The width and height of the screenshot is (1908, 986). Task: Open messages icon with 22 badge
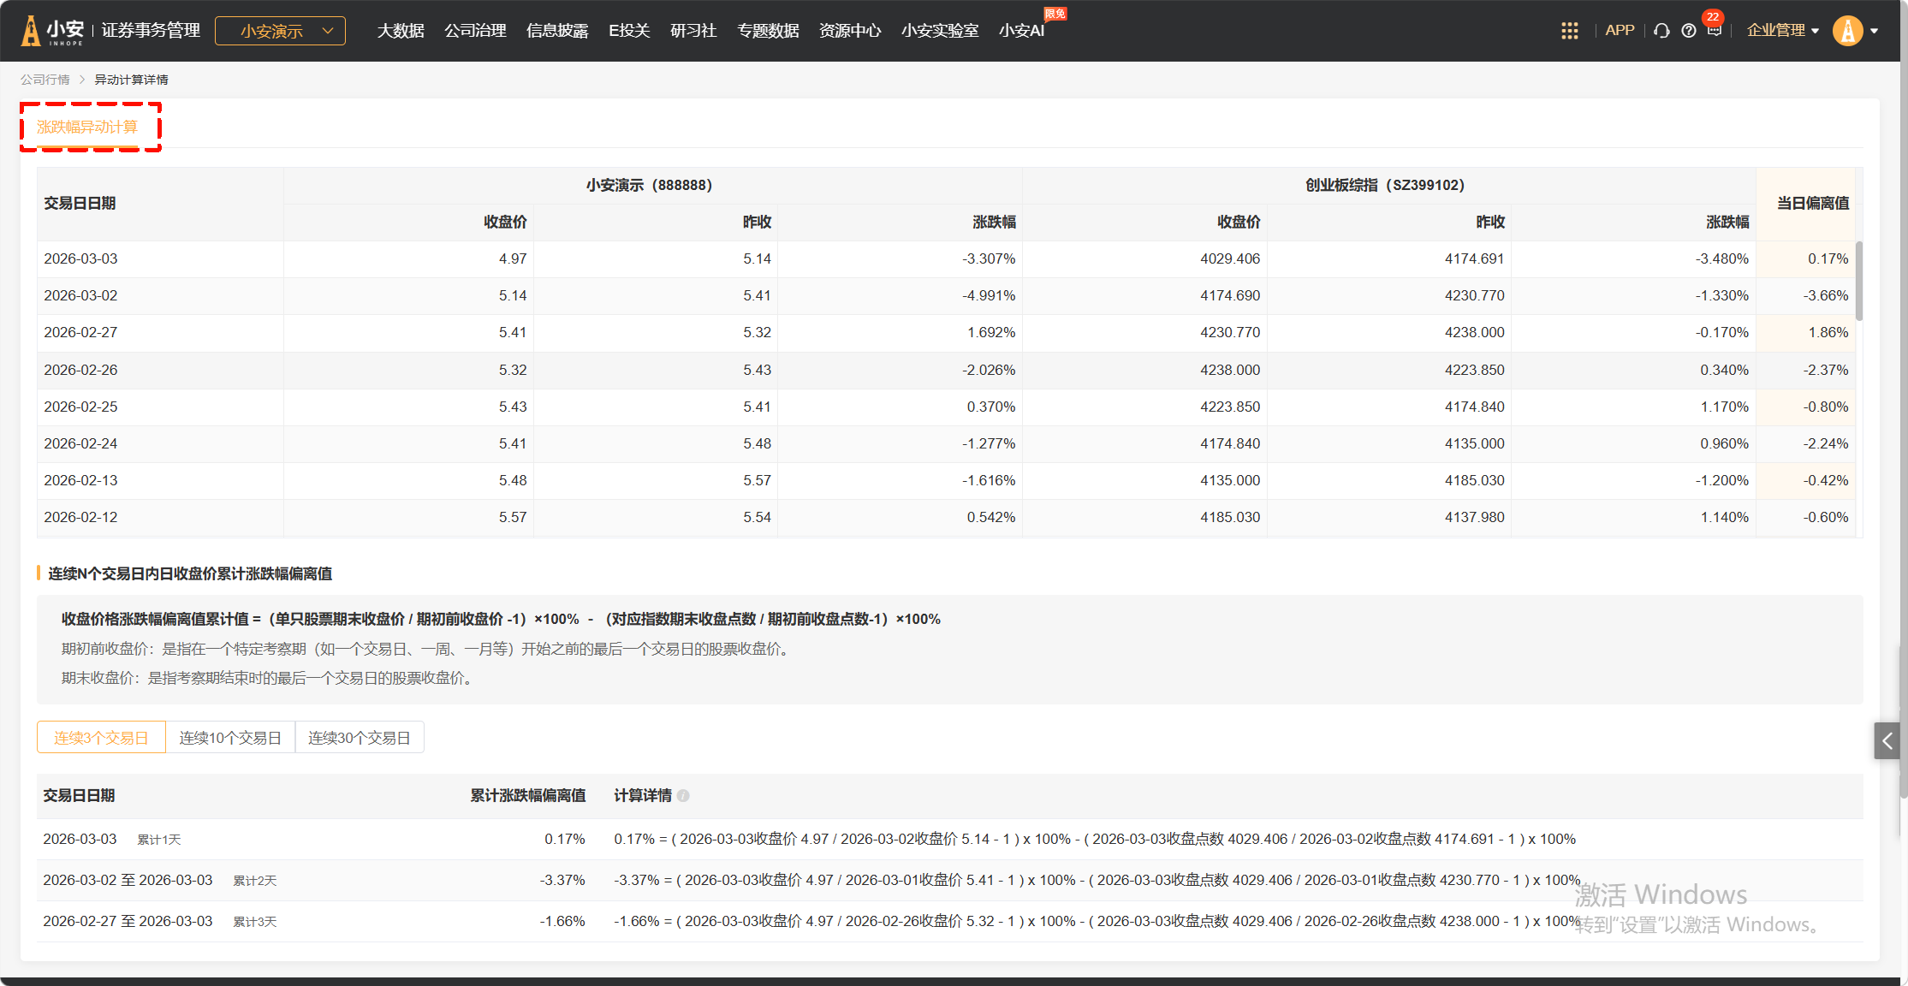[x=1714, y=30]
